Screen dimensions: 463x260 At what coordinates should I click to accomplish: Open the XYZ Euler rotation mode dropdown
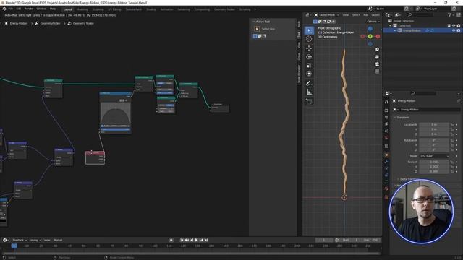(434, 156)
